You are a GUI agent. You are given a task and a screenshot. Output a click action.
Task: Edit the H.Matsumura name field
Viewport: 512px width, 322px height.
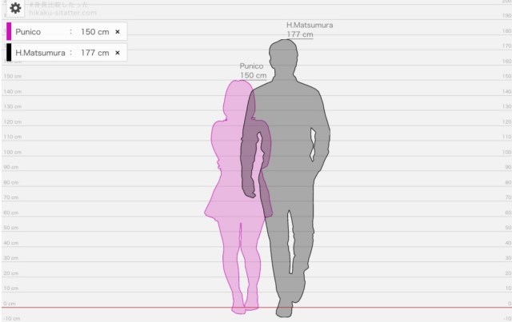(x=40, y=53)
